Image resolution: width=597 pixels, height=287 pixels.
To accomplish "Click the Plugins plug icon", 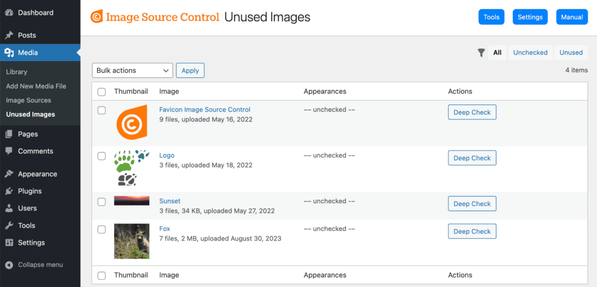I will coord(9,191).
